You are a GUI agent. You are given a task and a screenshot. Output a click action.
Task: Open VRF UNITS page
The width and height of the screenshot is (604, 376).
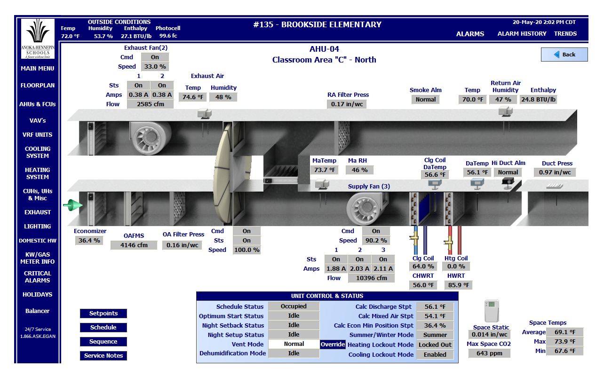[38, 135]
